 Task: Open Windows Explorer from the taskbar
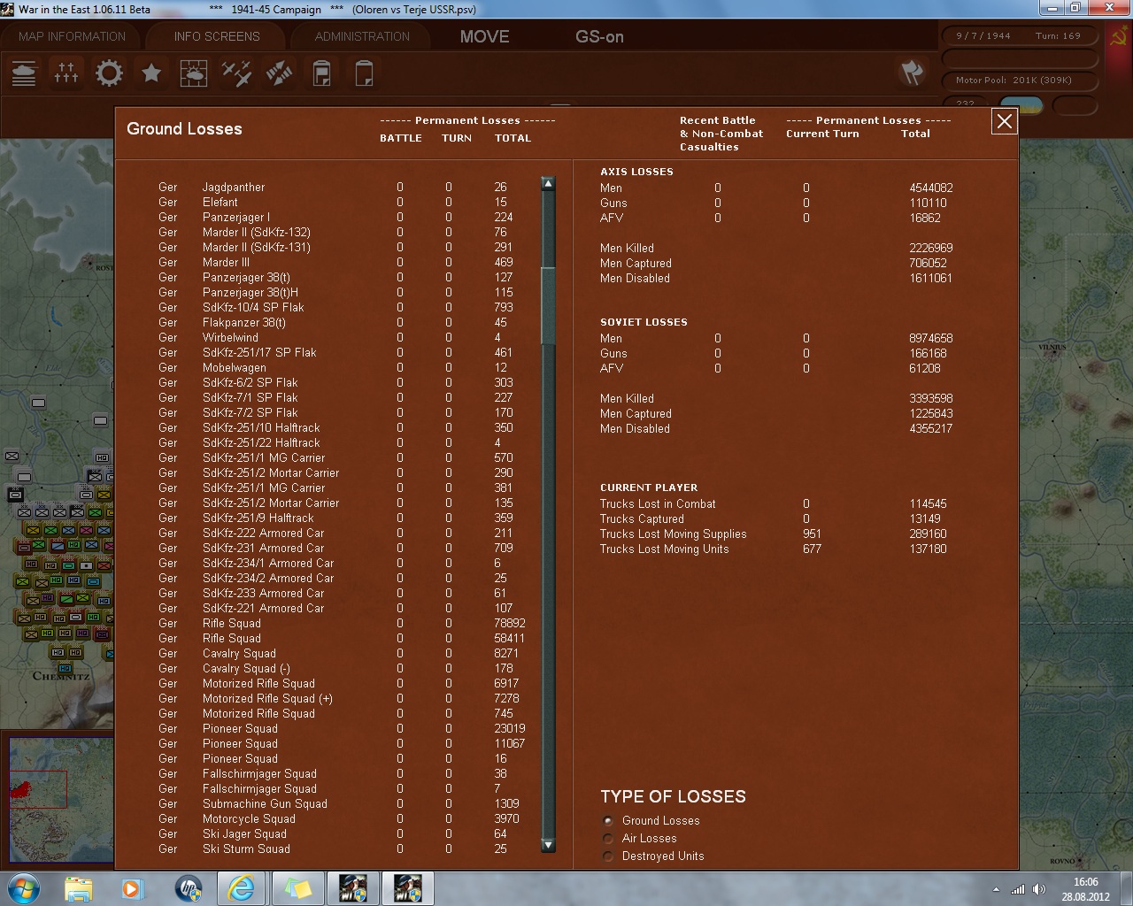tap(78, 887)
